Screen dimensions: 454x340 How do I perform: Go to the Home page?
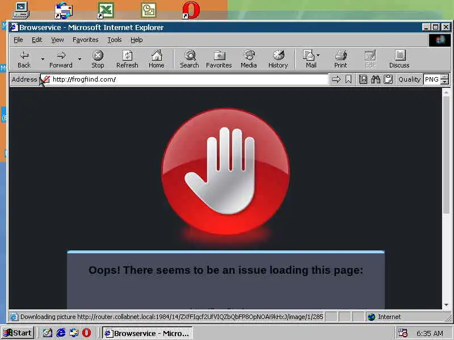[x=157, y=59]
